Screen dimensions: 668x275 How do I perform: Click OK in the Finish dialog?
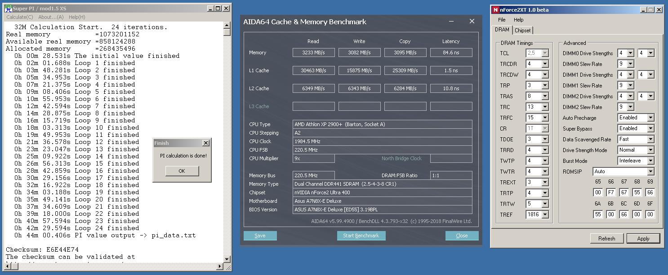tap(182, 171)
